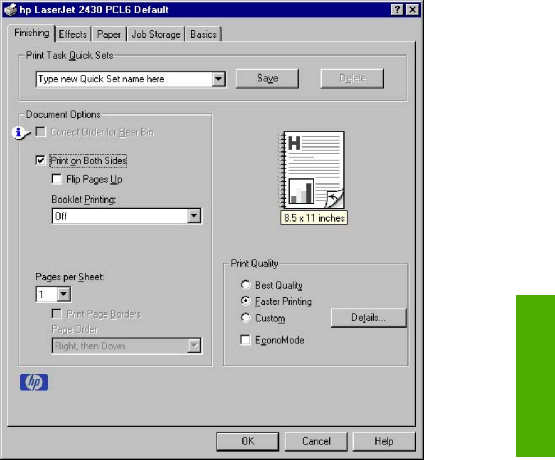Open the Pages per Sheet dropdown
Viewport: 555px width, 460px height.
tap(64, 294)
